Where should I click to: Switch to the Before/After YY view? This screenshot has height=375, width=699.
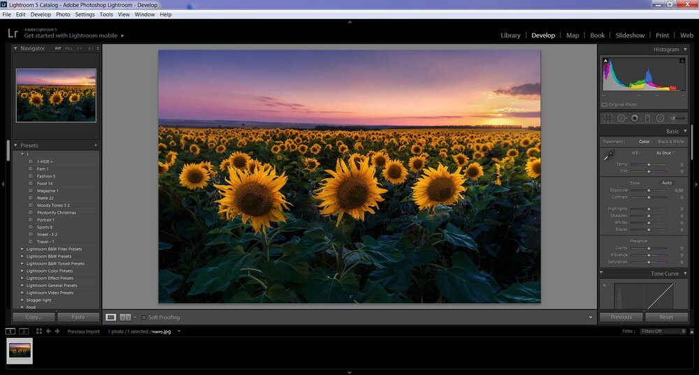pyautogui.click(x=124, y=317)
